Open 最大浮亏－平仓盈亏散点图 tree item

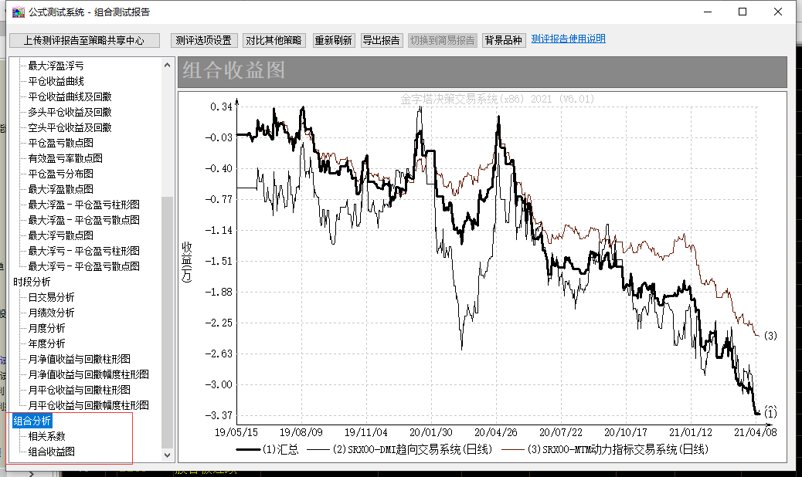[84, 266]
